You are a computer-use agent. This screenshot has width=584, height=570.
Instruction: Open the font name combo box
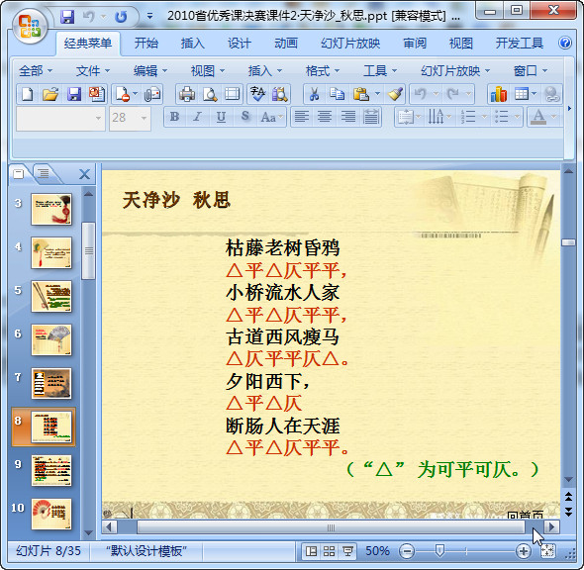tap(60, 118)
